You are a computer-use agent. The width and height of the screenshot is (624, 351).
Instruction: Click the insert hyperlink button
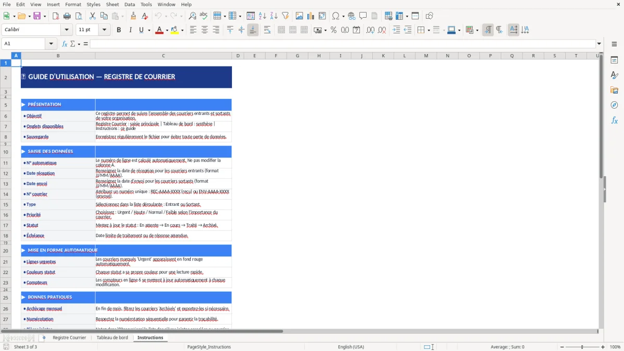click(x=352, y=15)
